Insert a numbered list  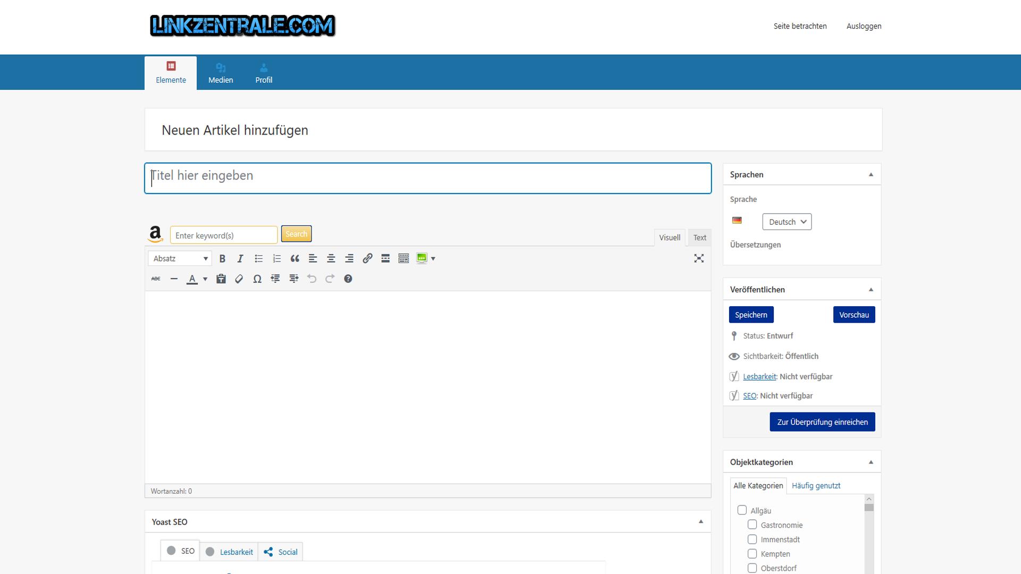(277, 258)
